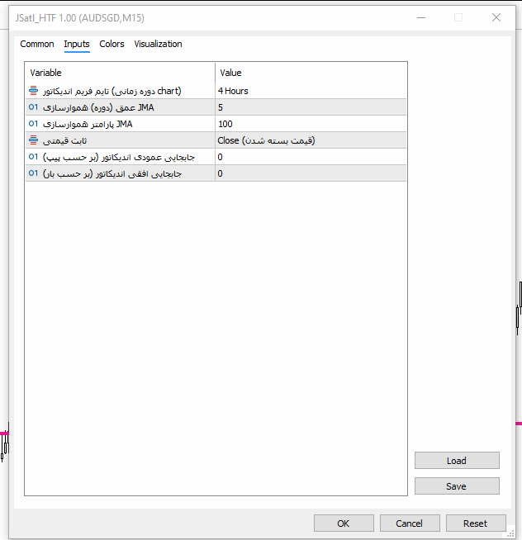This screenshot has height=540, width=522.
Task: Click the integer icon of the JMA parameter row valued 100
Action: click(33, 124)
